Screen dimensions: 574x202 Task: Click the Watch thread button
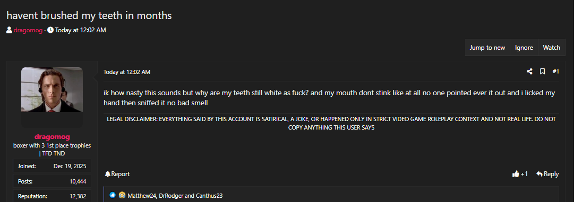point(551,48)
